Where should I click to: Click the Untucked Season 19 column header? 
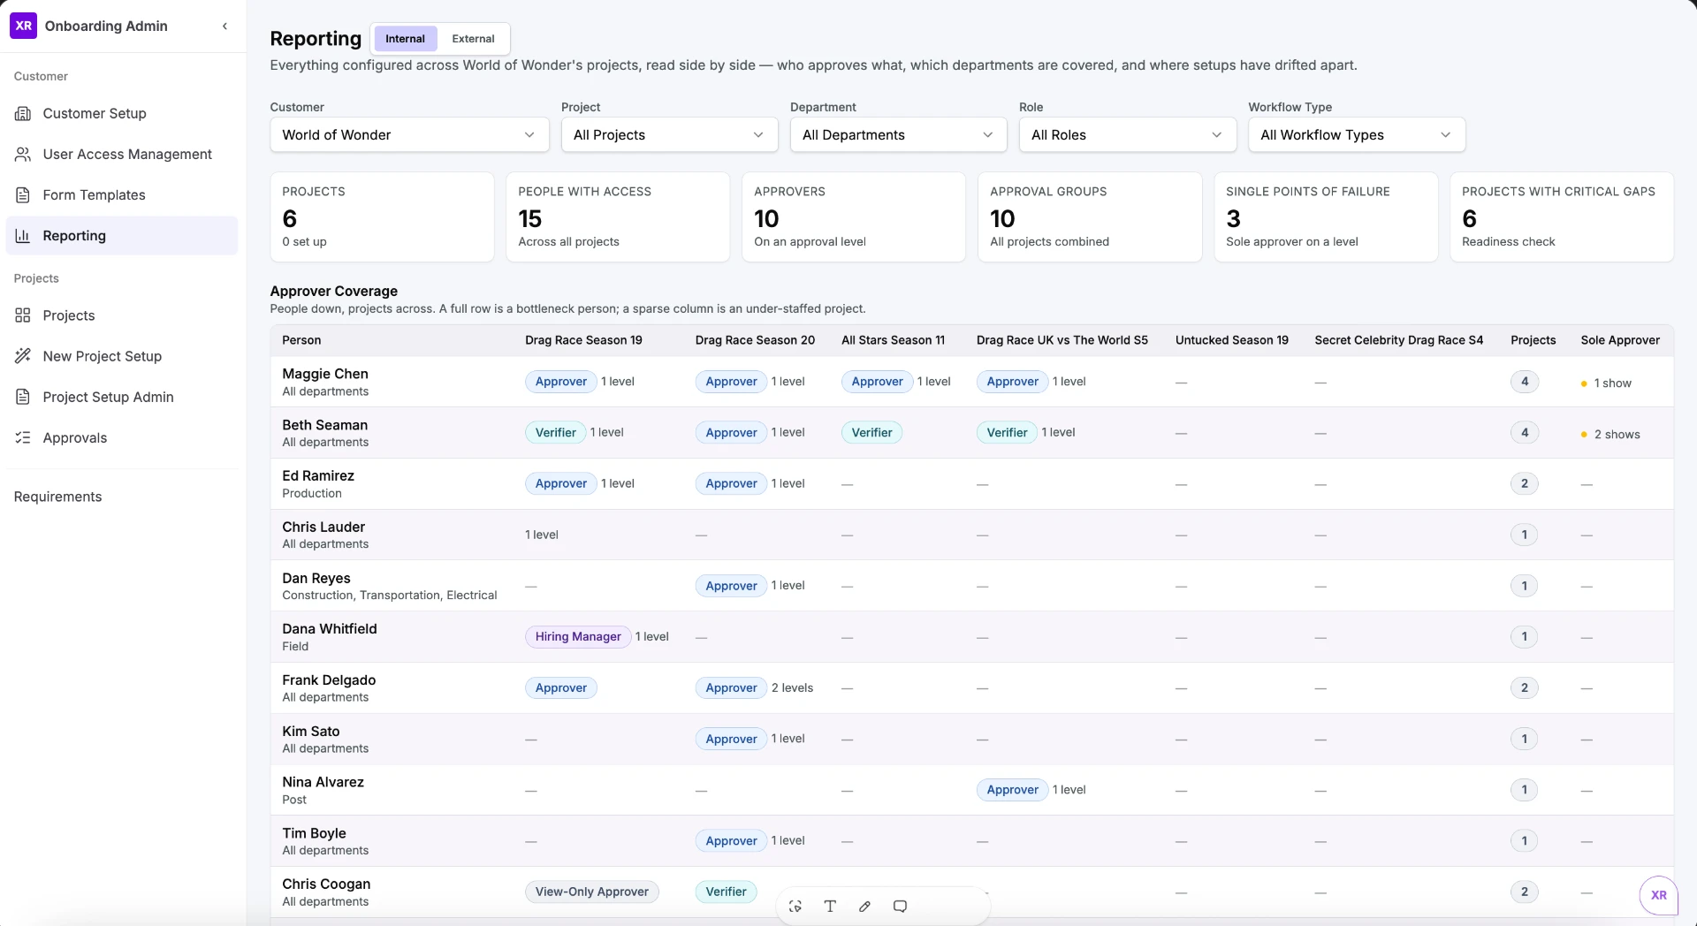point(1231,340)
